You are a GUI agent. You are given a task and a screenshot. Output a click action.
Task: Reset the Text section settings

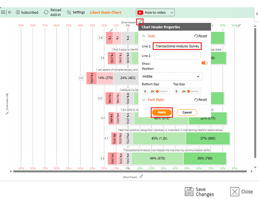coord(200,36)
